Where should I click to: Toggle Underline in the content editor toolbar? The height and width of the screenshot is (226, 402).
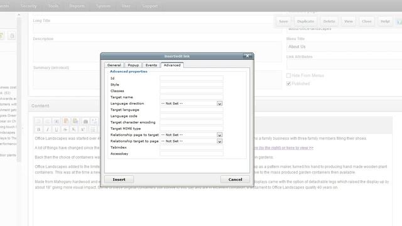[57, 129]
